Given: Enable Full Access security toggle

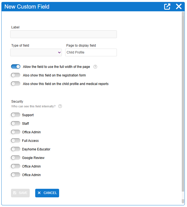Looking at the screenshot, I should tap(16, 140).
